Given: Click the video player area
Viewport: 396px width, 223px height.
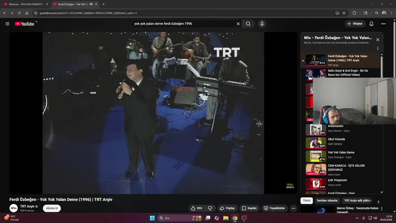Looking at the screenshot, I should point(153,113).
